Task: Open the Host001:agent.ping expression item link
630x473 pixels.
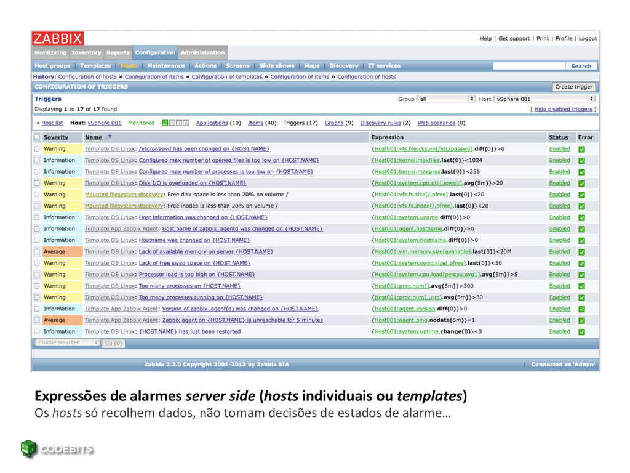Action: (401, 320)
